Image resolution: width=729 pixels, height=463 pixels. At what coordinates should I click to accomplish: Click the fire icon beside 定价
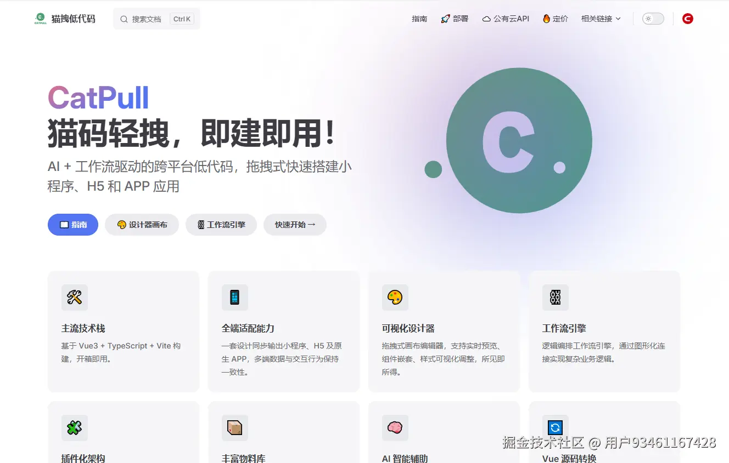[547, 19]
